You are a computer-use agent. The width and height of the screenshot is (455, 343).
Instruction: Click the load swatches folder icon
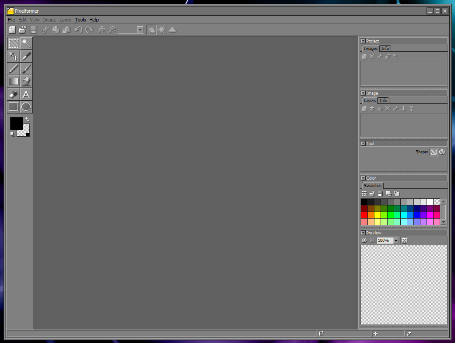(x=372, y=194)
